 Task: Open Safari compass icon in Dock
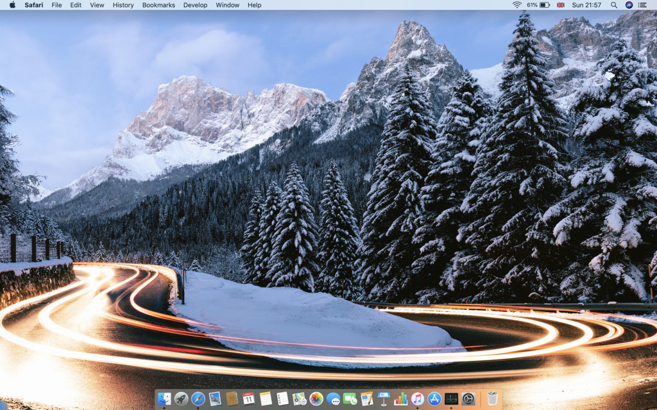(x=198, y=398)
